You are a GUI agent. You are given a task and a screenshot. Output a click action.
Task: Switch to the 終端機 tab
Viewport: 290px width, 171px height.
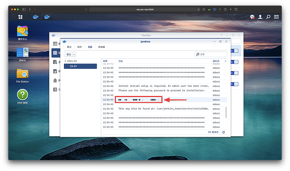coord(101,47)
